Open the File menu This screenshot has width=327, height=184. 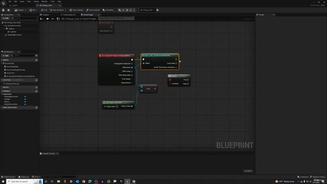[10, 2]
